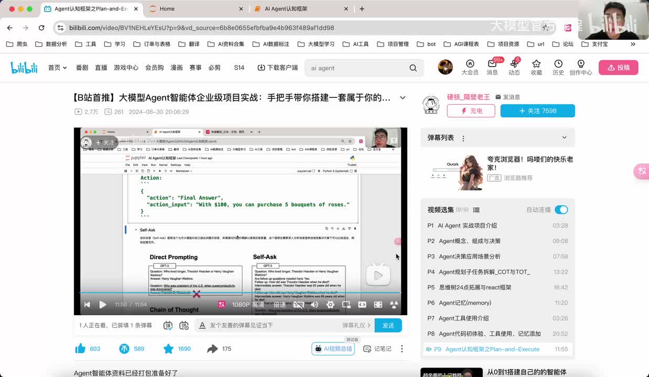This screenshot has width=649, height=377.
Task: Open 弹幕列表 more options dots
Action: (463, 138)
